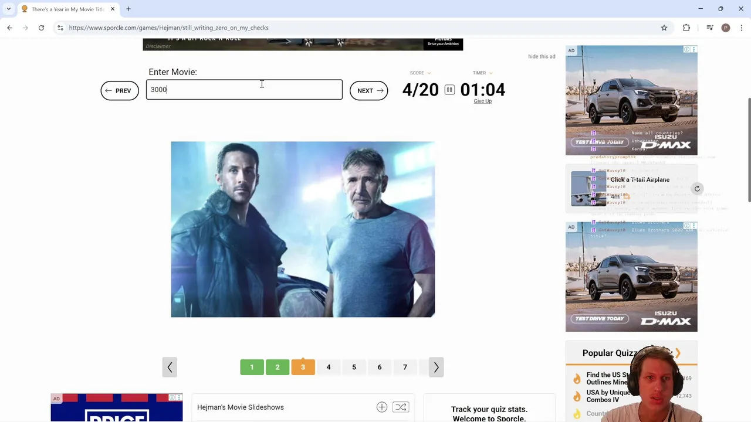Jump to slide 1

pos(252,367)
